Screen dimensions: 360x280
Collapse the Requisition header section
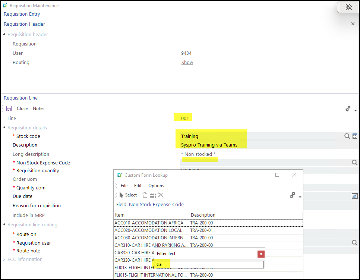click(4, 35)
